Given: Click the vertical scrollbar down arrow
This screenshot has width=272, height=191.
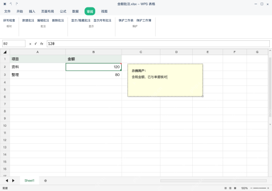Looking at the screenshot, I should click(x=270, y=124).
